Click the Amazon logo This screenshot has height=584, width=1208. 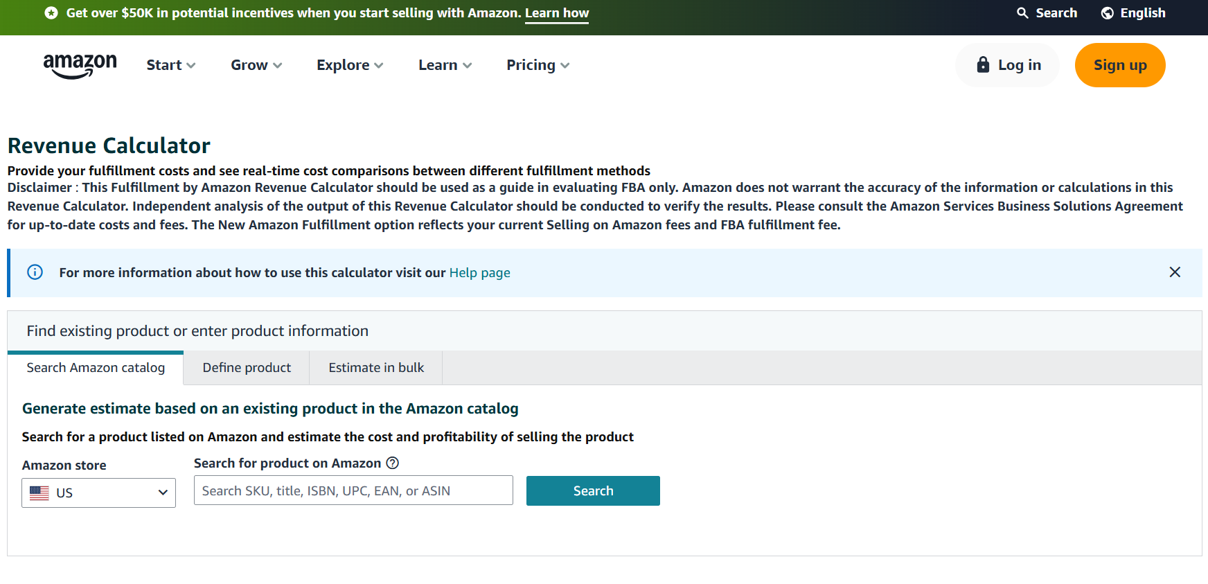[80, 66]
